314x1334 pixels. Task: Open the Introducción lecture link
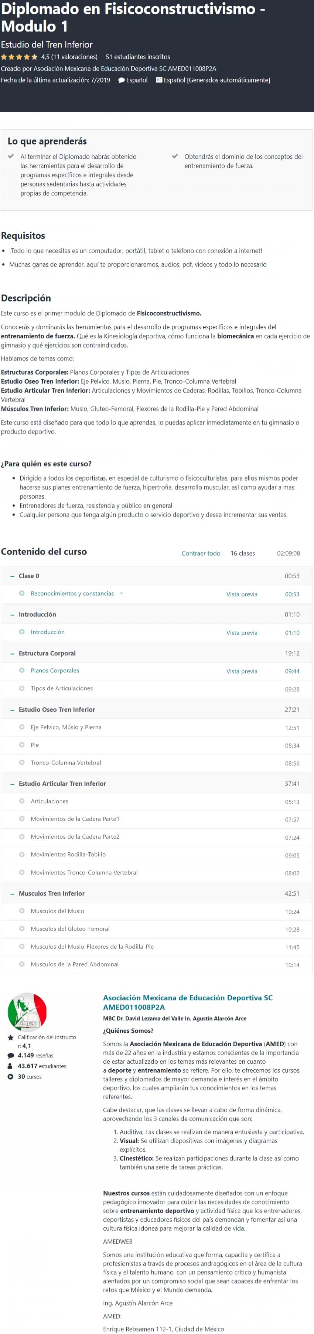[48, 632]
